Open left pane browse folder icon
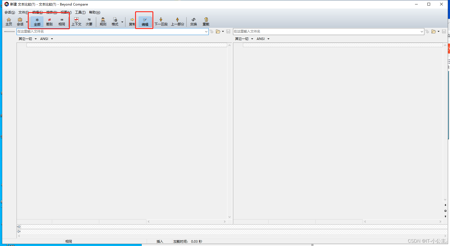Viewport: 450px width, 246px height. coord(218,31)
